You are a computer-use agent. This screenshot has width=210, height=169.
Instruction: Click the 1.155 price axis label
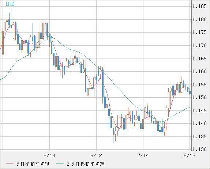(x=199, y=84)
